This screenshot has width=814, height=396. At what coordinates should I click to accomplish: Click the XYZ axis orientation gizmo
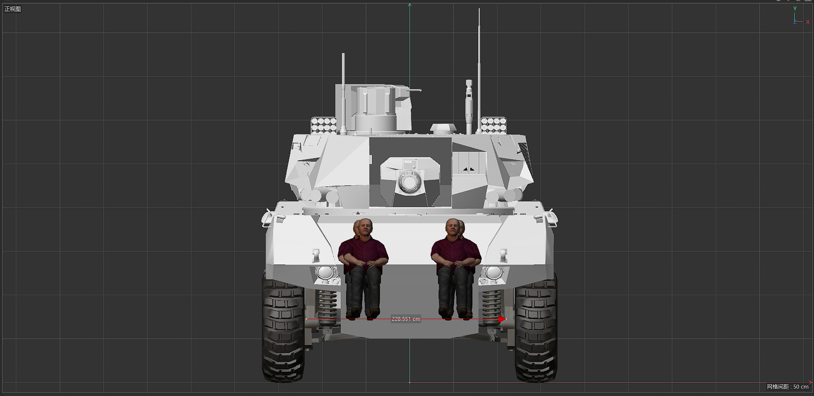798,18
